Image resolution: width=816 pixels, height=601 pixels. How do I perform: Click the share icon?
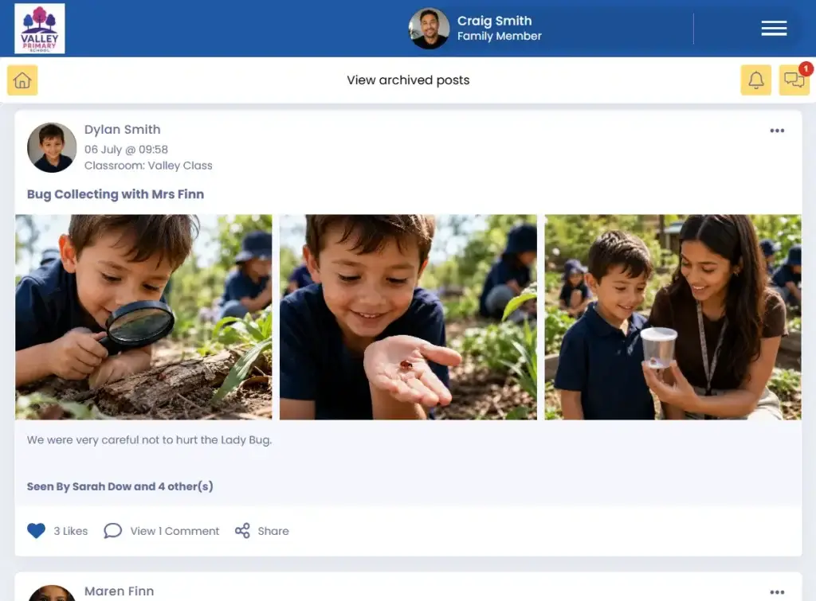pyautogui.click(x=242, y=531)
